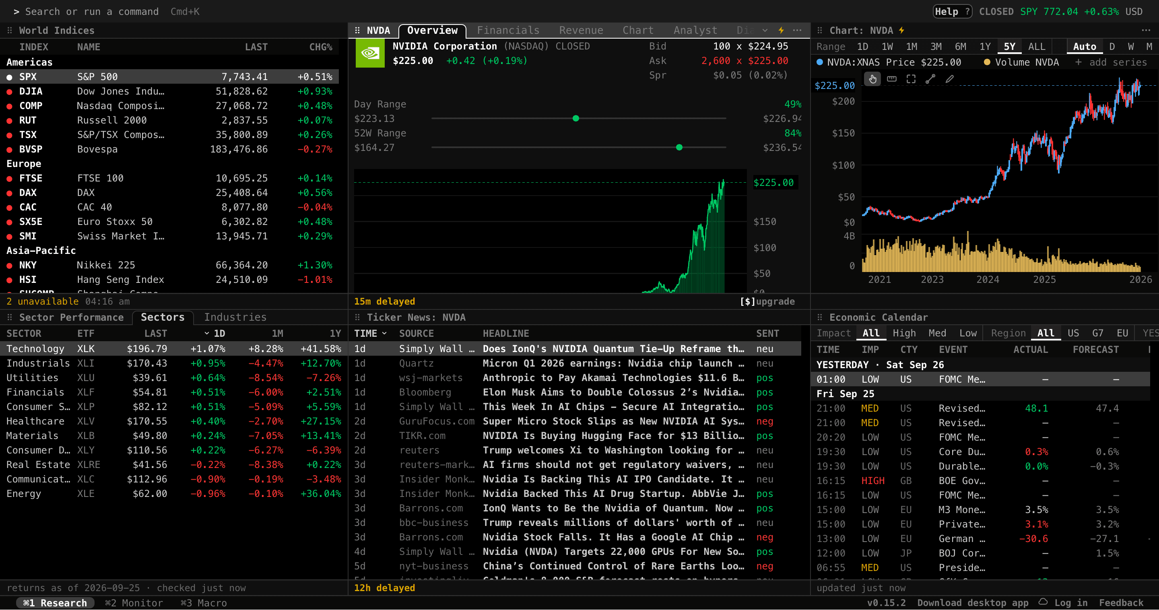Image resolution: width=1159 pixels, height=610 pixels.
Task: Click the status dot beside SPX
Action: click(x=9, y=77)
